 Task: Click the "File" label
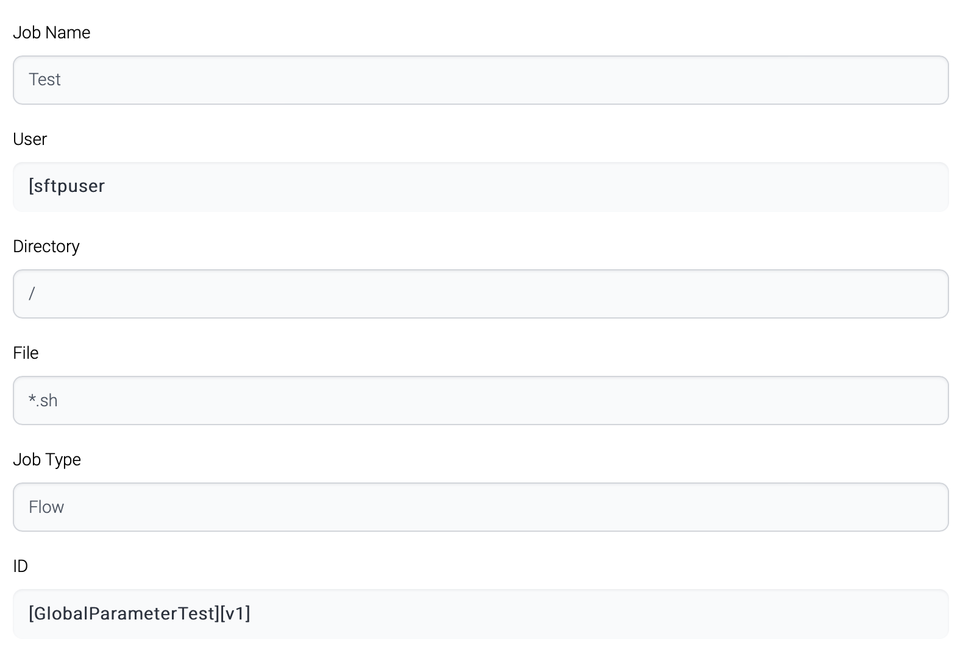coord(26,353)
